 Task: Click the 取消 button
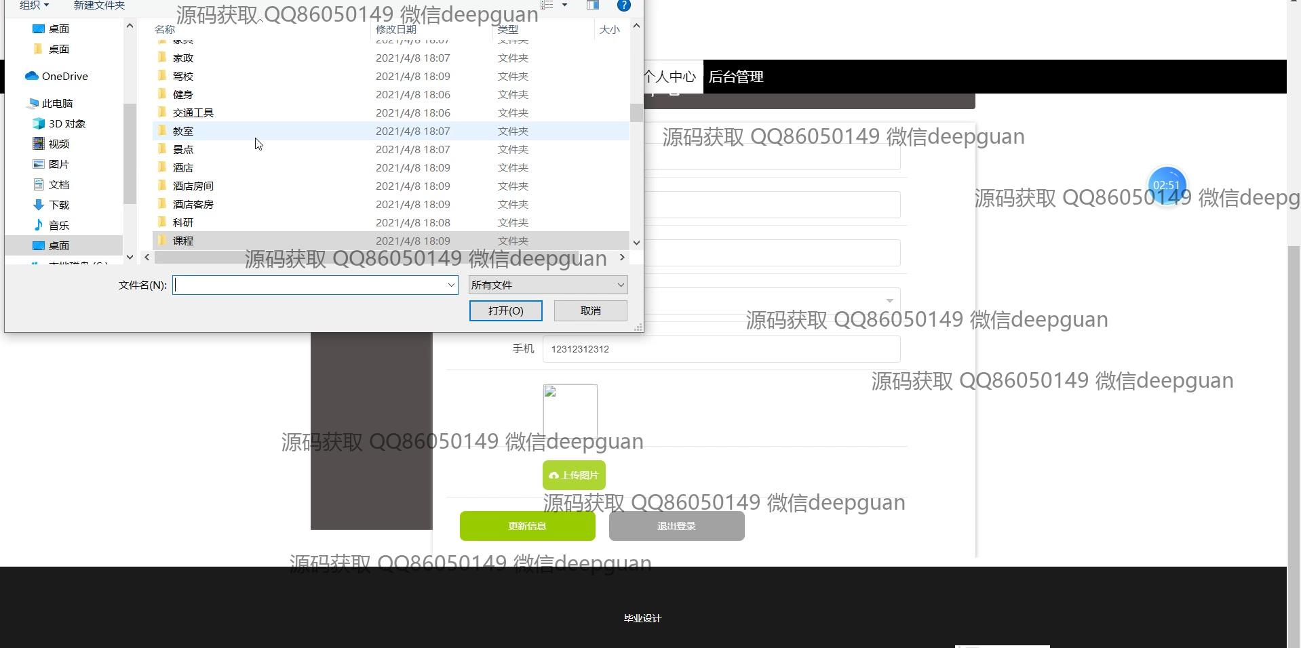[x=590, y=310]
